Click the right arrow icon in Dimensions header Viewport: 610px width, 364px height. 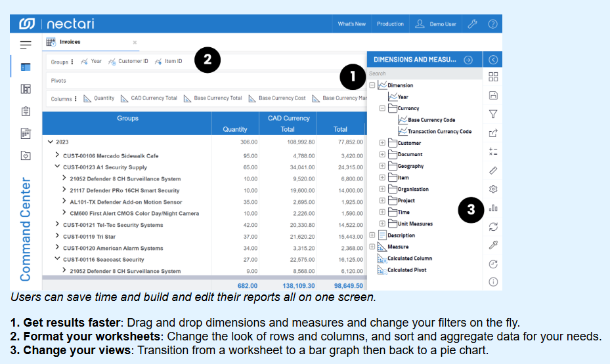click(x=468, y=60)
